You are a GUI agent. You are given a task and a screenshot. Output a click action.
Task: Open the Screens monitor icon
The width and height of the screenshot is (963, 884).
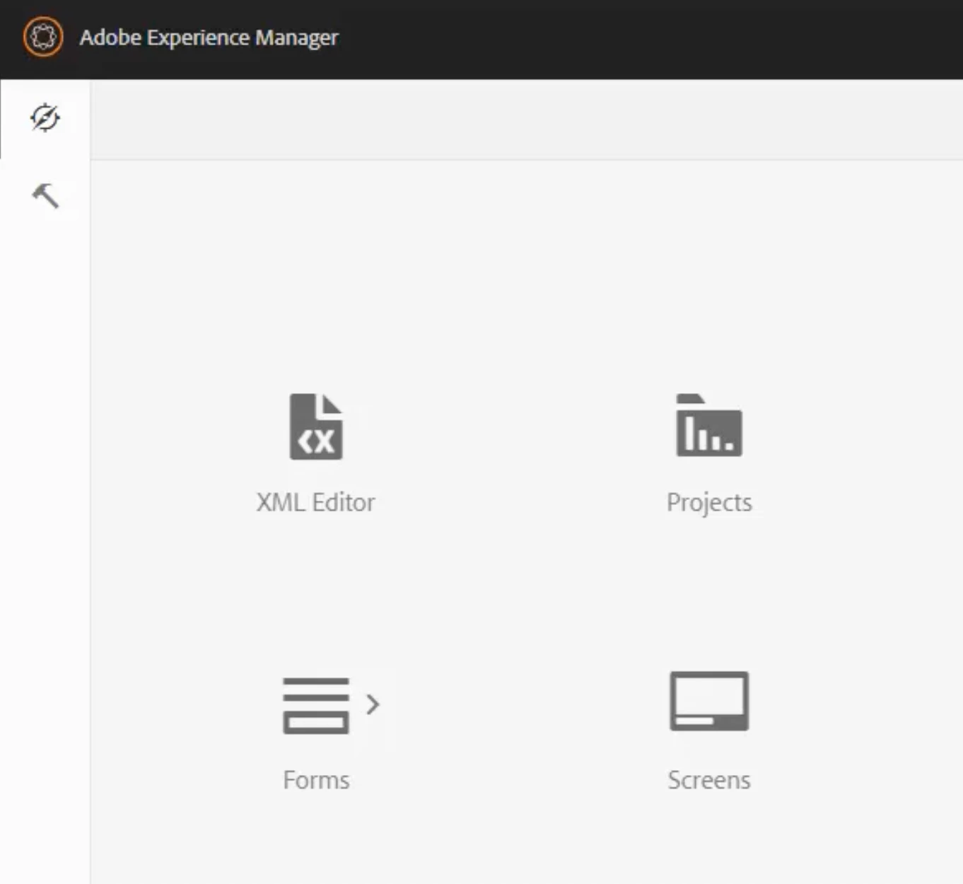[x=709, y=701]
